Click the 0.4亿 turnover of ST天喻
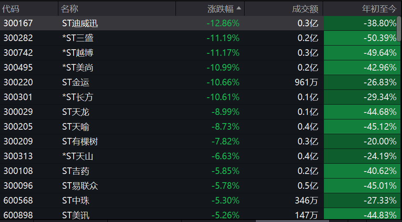402x222 pixels. (x=308, y=127)
